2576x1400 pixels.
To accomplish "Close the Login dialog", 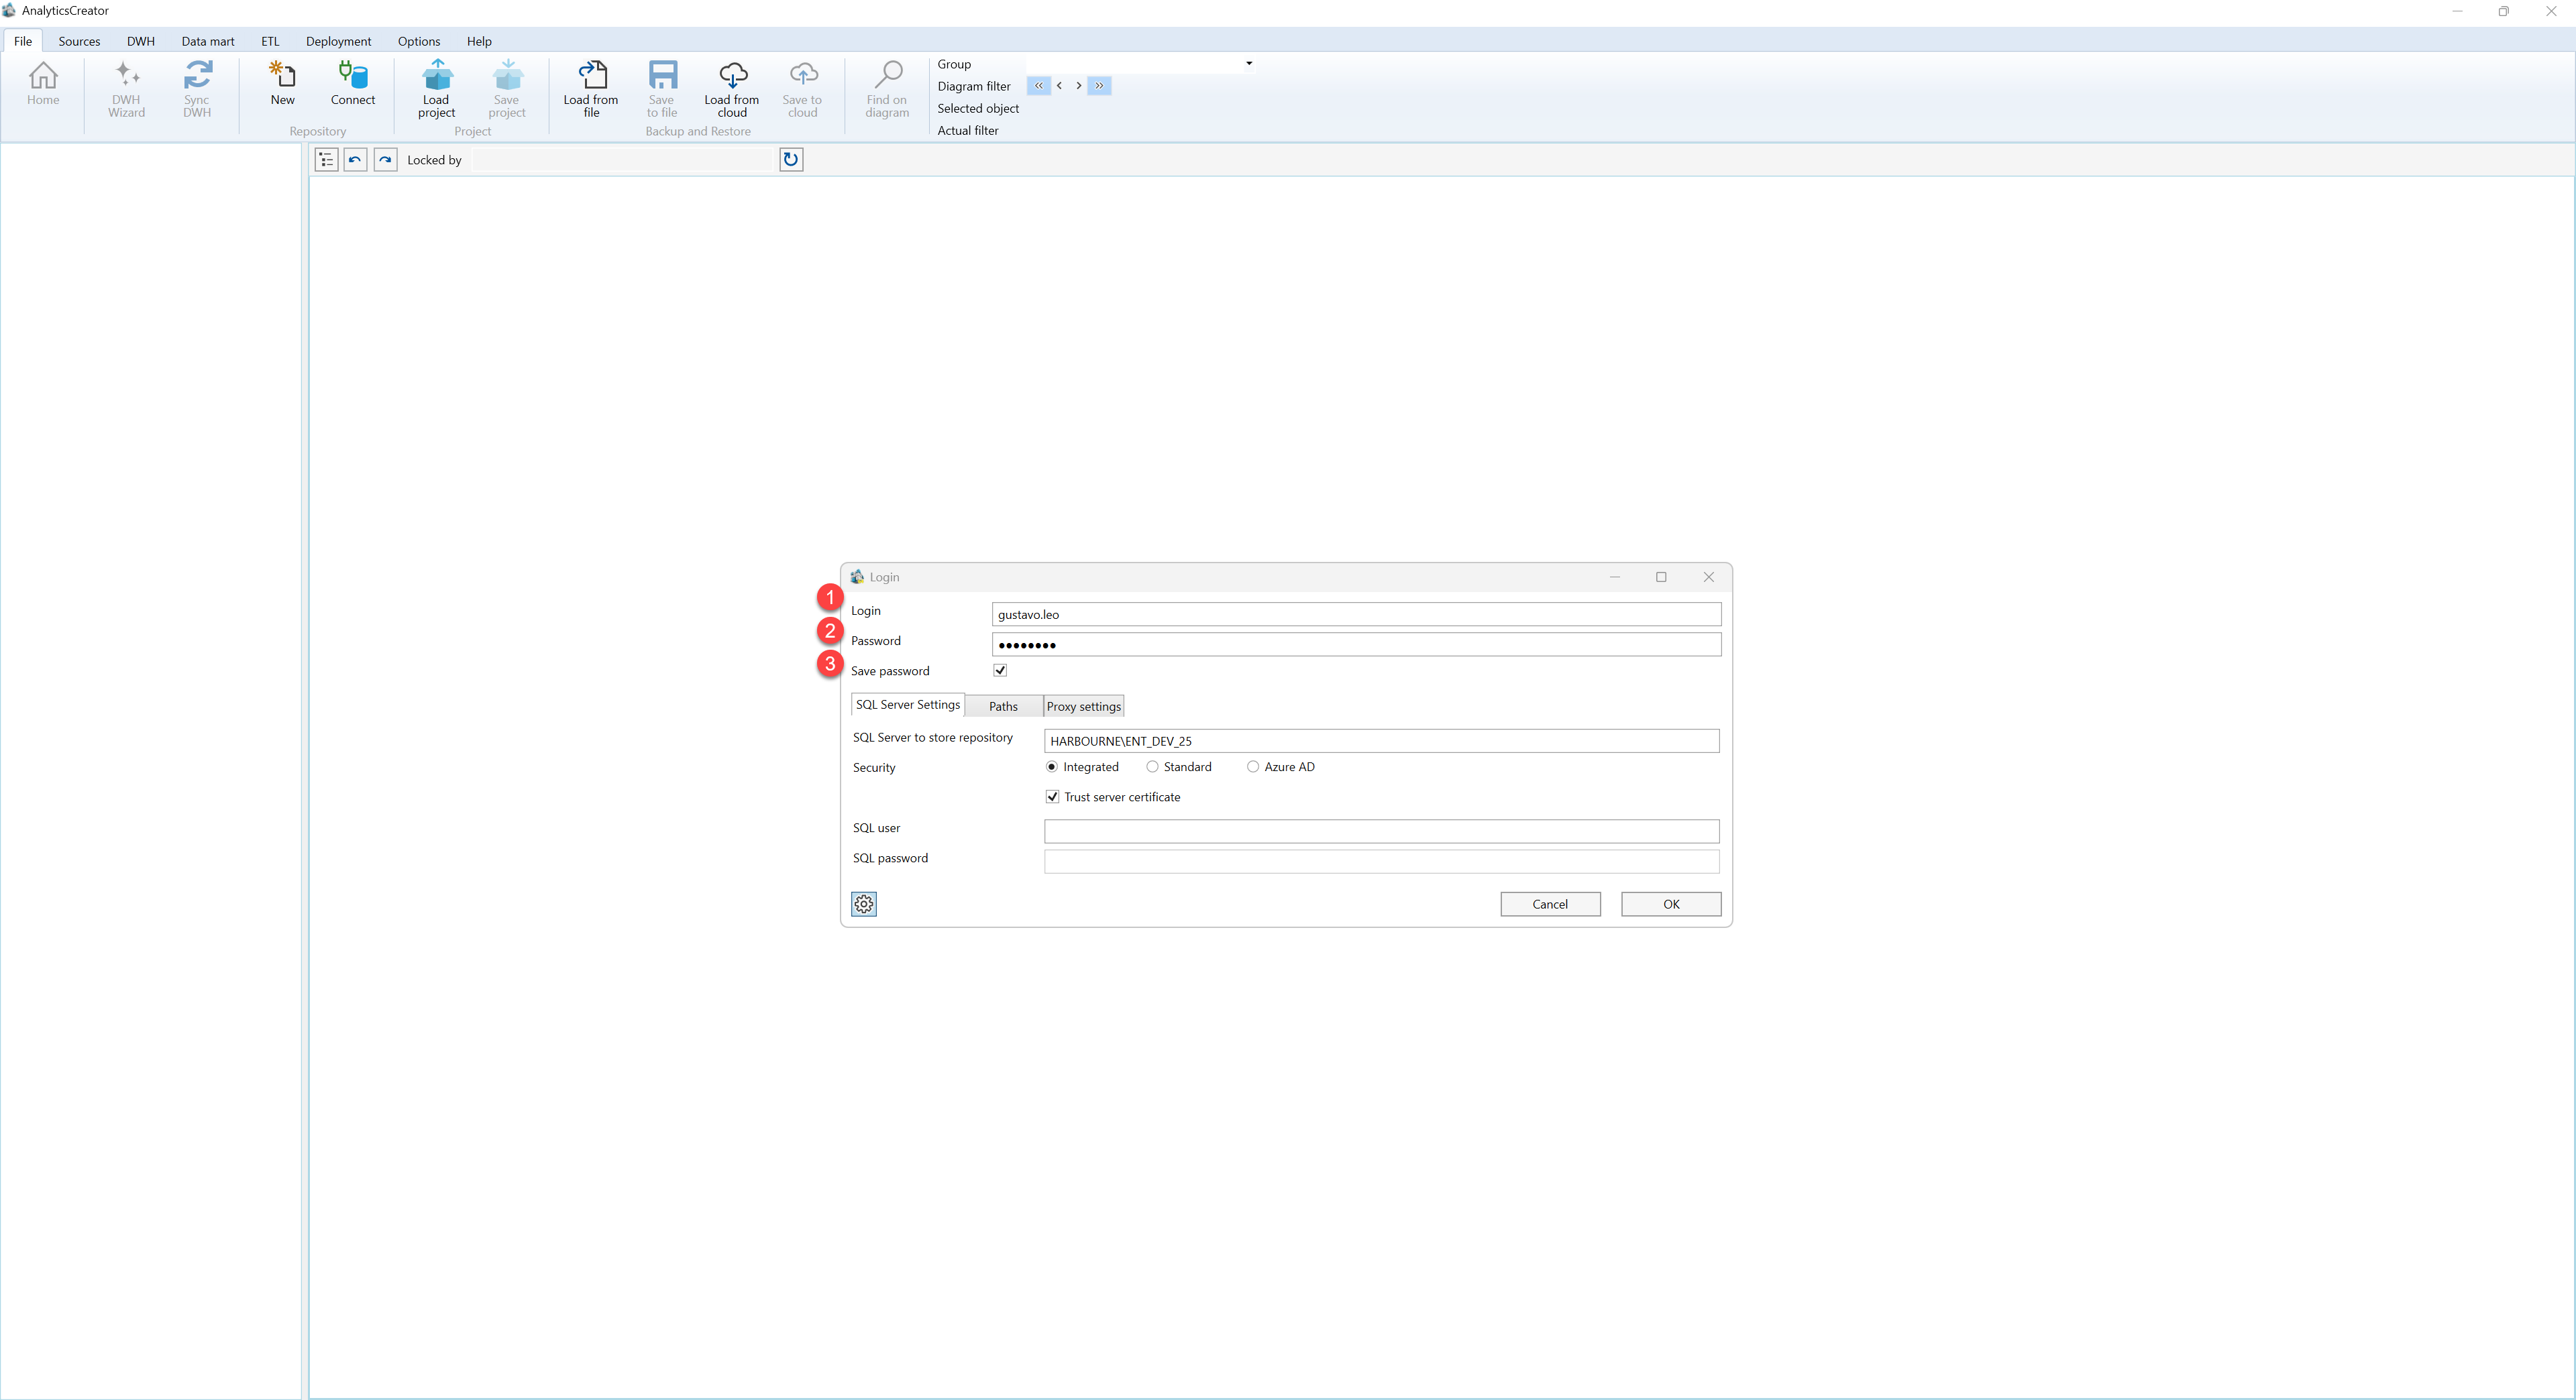I will point(1708,577).
